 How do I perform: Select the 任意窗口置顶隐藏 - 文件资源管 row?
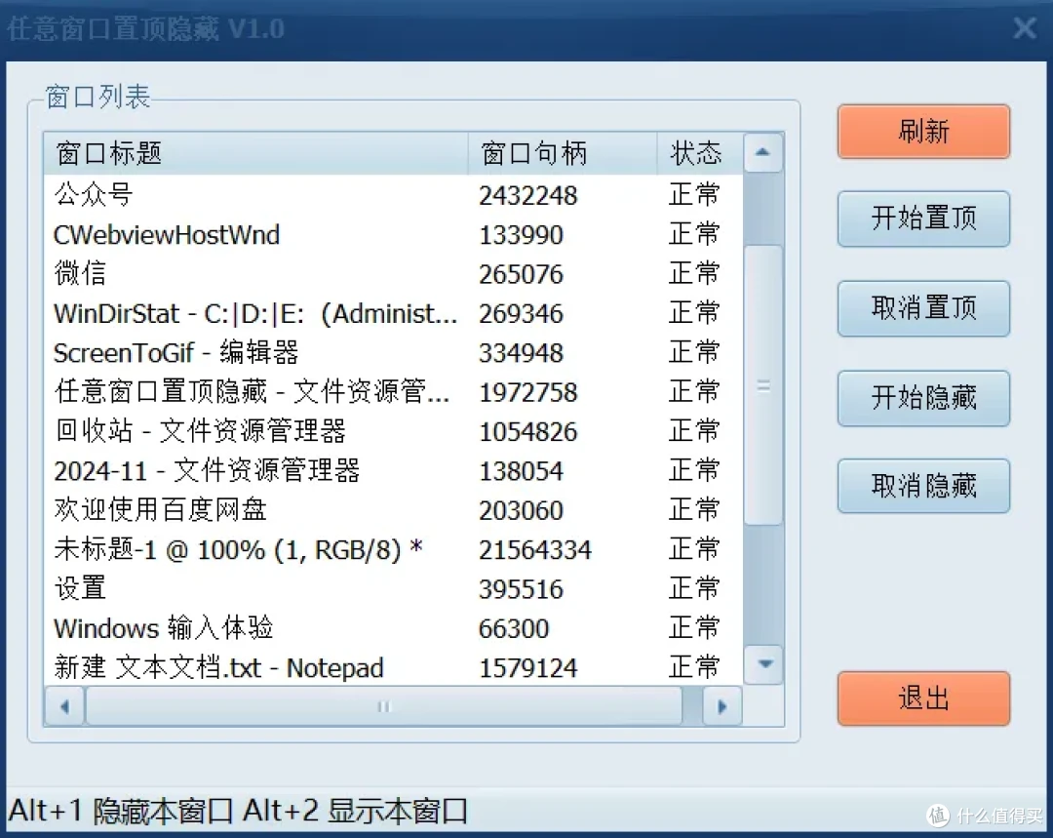tap(394, 392)
